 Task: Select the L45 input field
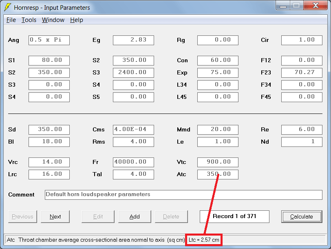218,97
